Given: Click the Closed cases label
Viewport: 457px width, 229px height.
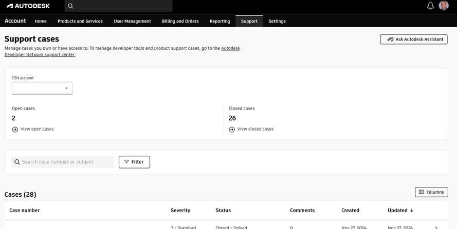Looking at the screenshot, I should 242,109.
